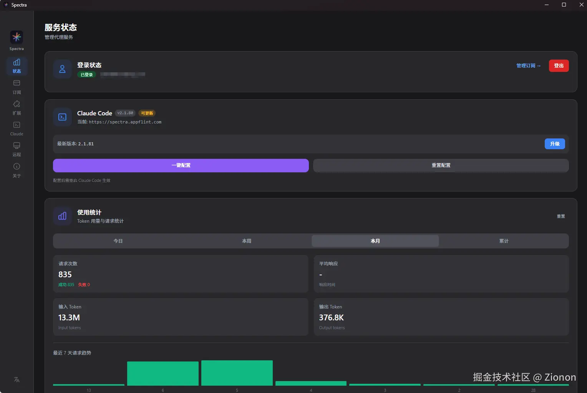
Task: Click the Spectra title bar app icon
Action: (6, 5)
